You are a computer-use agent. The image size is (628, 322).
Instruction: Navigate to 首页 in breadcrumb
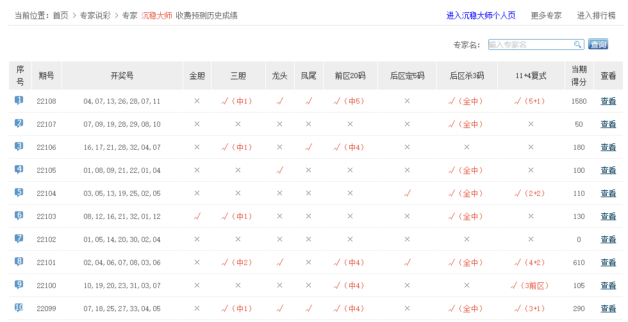[60, 15]
